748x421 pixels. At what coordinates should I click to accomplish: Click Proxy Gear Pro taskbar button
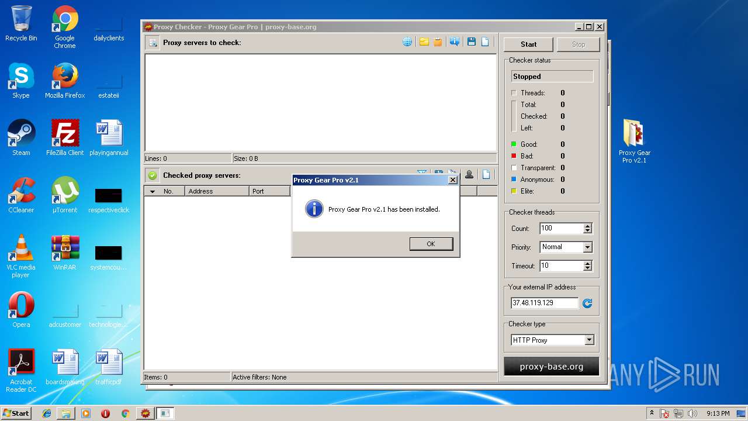tap(145, 413)
